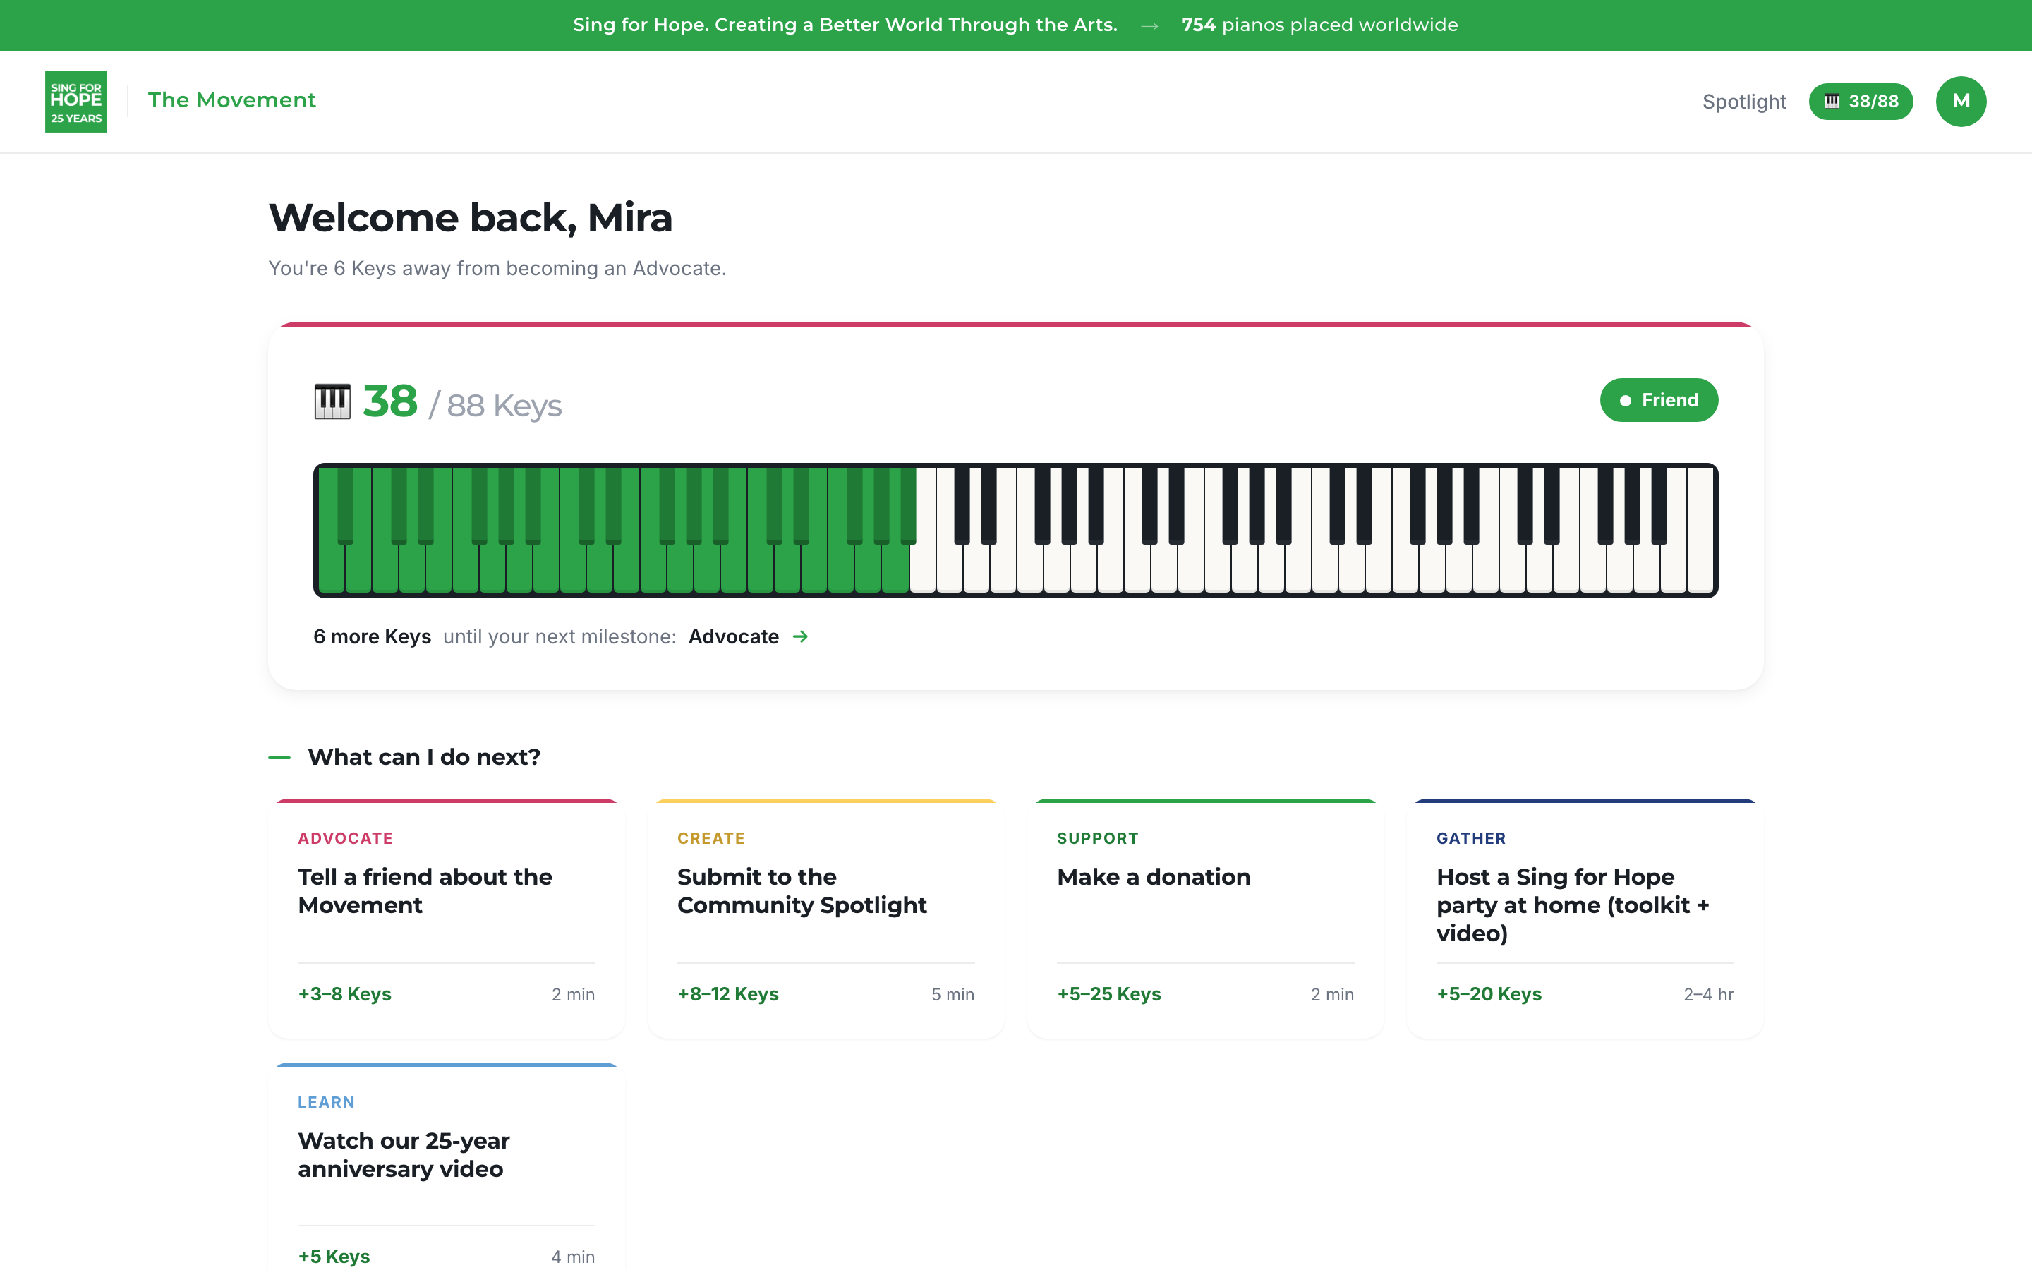The width and height of the screenshot is (2032, 1270).
Task: Click the large green 38 count
Action: pyautogui.click(x=389, y=401)
